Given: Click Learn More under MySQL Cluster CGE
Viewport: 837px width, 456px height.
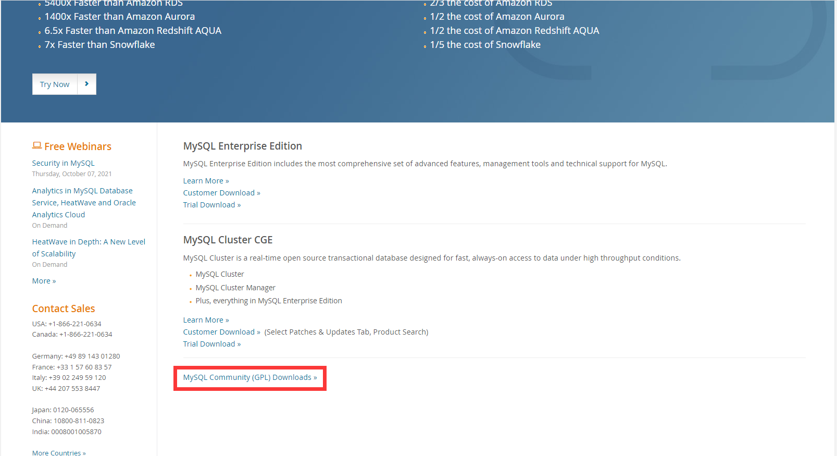Looking at the screenshot, I should pos(206,320).
